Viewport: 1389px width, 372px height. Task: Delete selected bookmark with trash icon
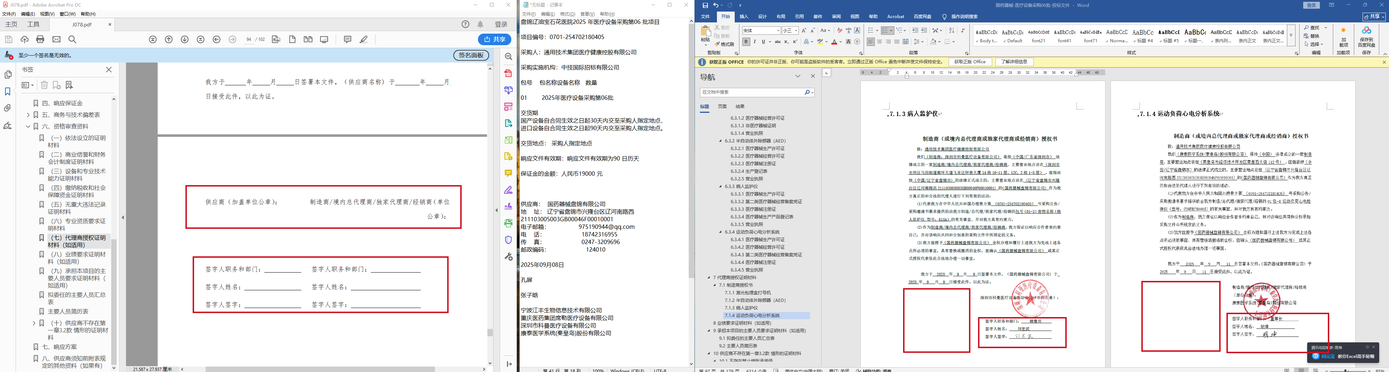click(45, 85)
